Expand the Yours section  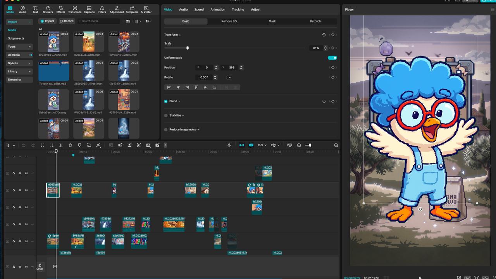click(30, 47)
